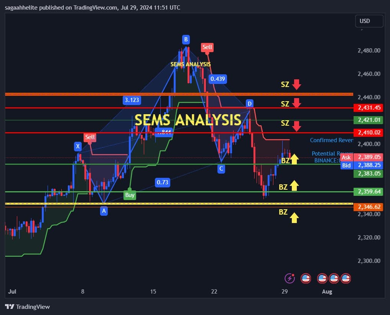Select point A marker near chart bottom
This screenshot has width=390, height=315.
[104, 210]
